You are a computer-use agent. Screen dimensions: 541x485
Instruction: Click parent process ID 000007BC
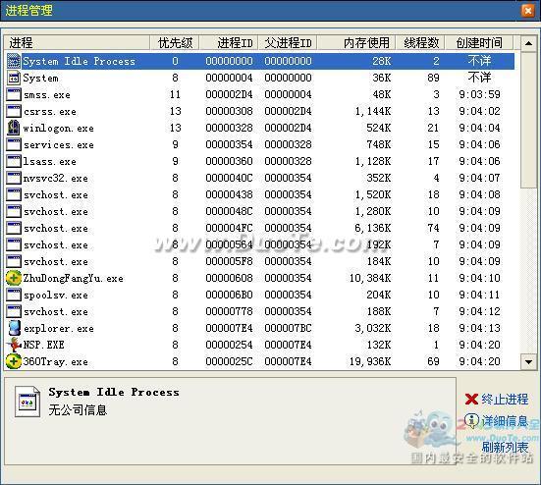click(x=288, y=328)
